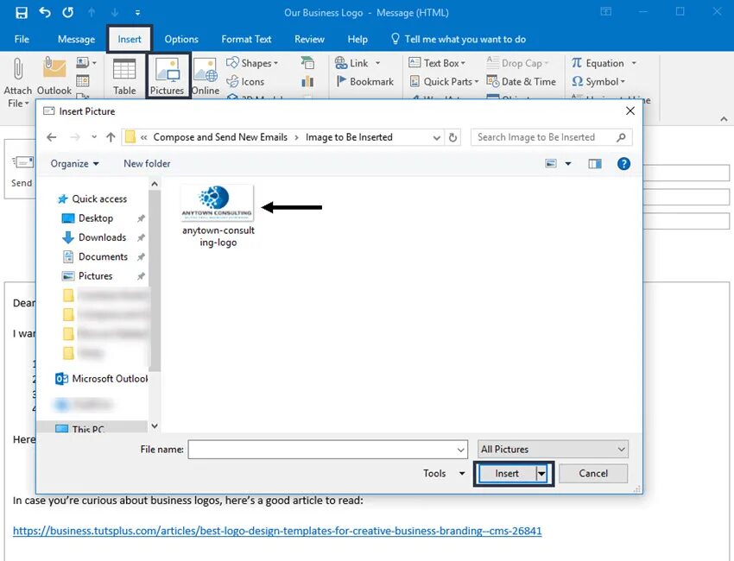The width and height of the screenshot is (734, 561).
Task: Click the File name input field
Action: point(327,449)
